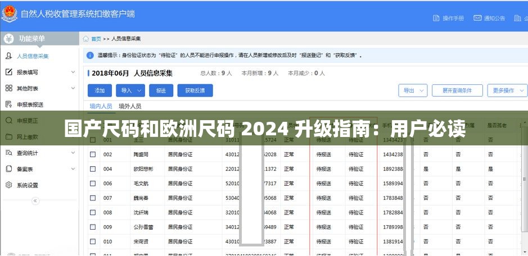Image resolution: width=528 pixels, height=256 pixels.
Task: Click the 2018年06月 人员信息采集 heading
Action: [132, 73]
